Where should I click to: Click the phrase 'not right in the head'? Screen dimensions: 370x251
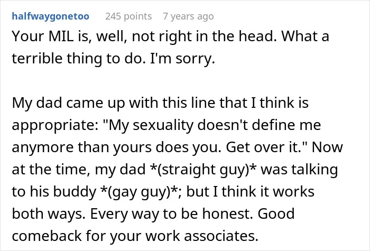click(x=204, y=36)
